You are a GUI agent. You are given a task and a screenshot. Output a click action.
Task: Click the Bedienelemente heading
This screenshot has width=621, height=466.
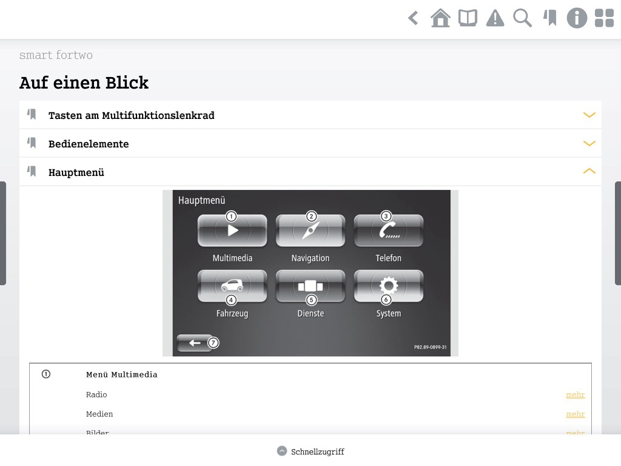[89, 144]
